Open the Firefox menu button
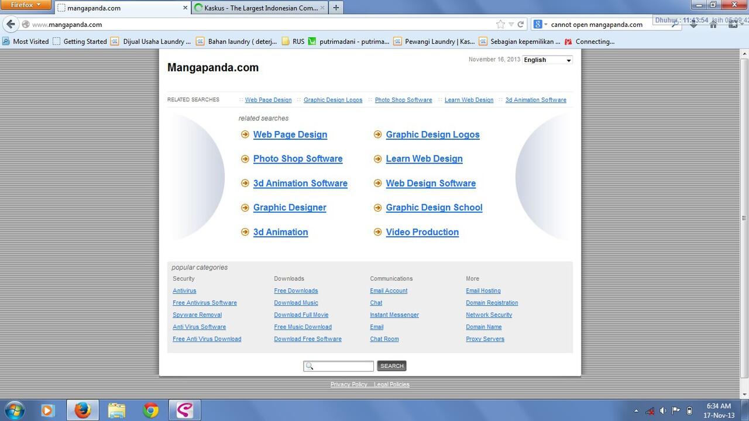Image resolution: width=749 pixels, height=421 pixels. tap(26, 5)
